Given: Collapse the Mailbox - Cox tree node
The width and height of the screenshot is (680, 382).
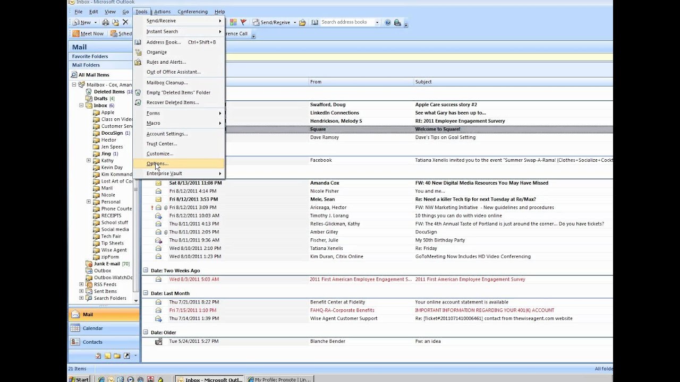Looking at the screenshot, I should [74, 84].
